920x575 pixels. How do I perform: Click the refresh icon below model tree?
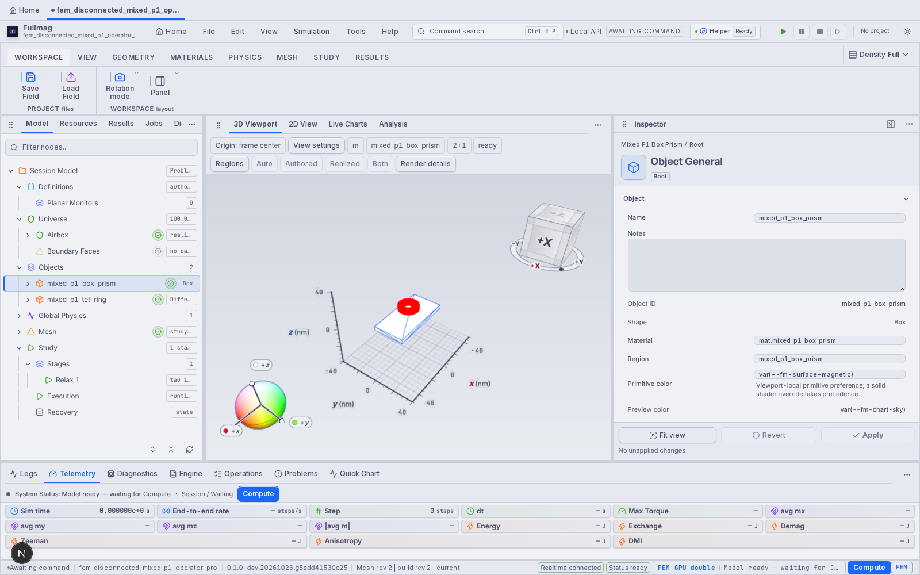[x=189, y=450]
